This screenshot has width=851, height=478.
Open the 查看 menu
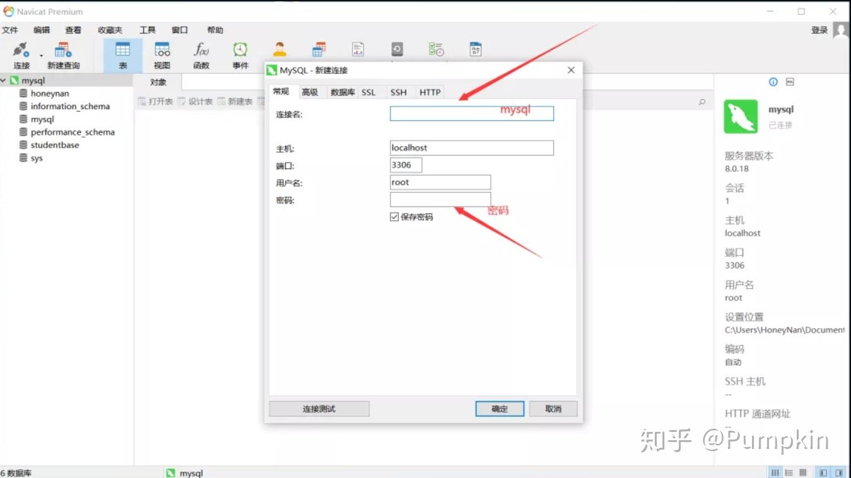tap(73, 30)
